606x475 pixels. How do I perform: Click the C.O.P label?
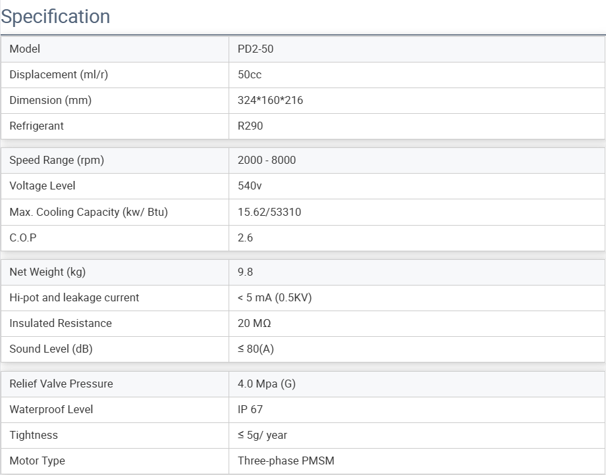click(x=23, y=238)
